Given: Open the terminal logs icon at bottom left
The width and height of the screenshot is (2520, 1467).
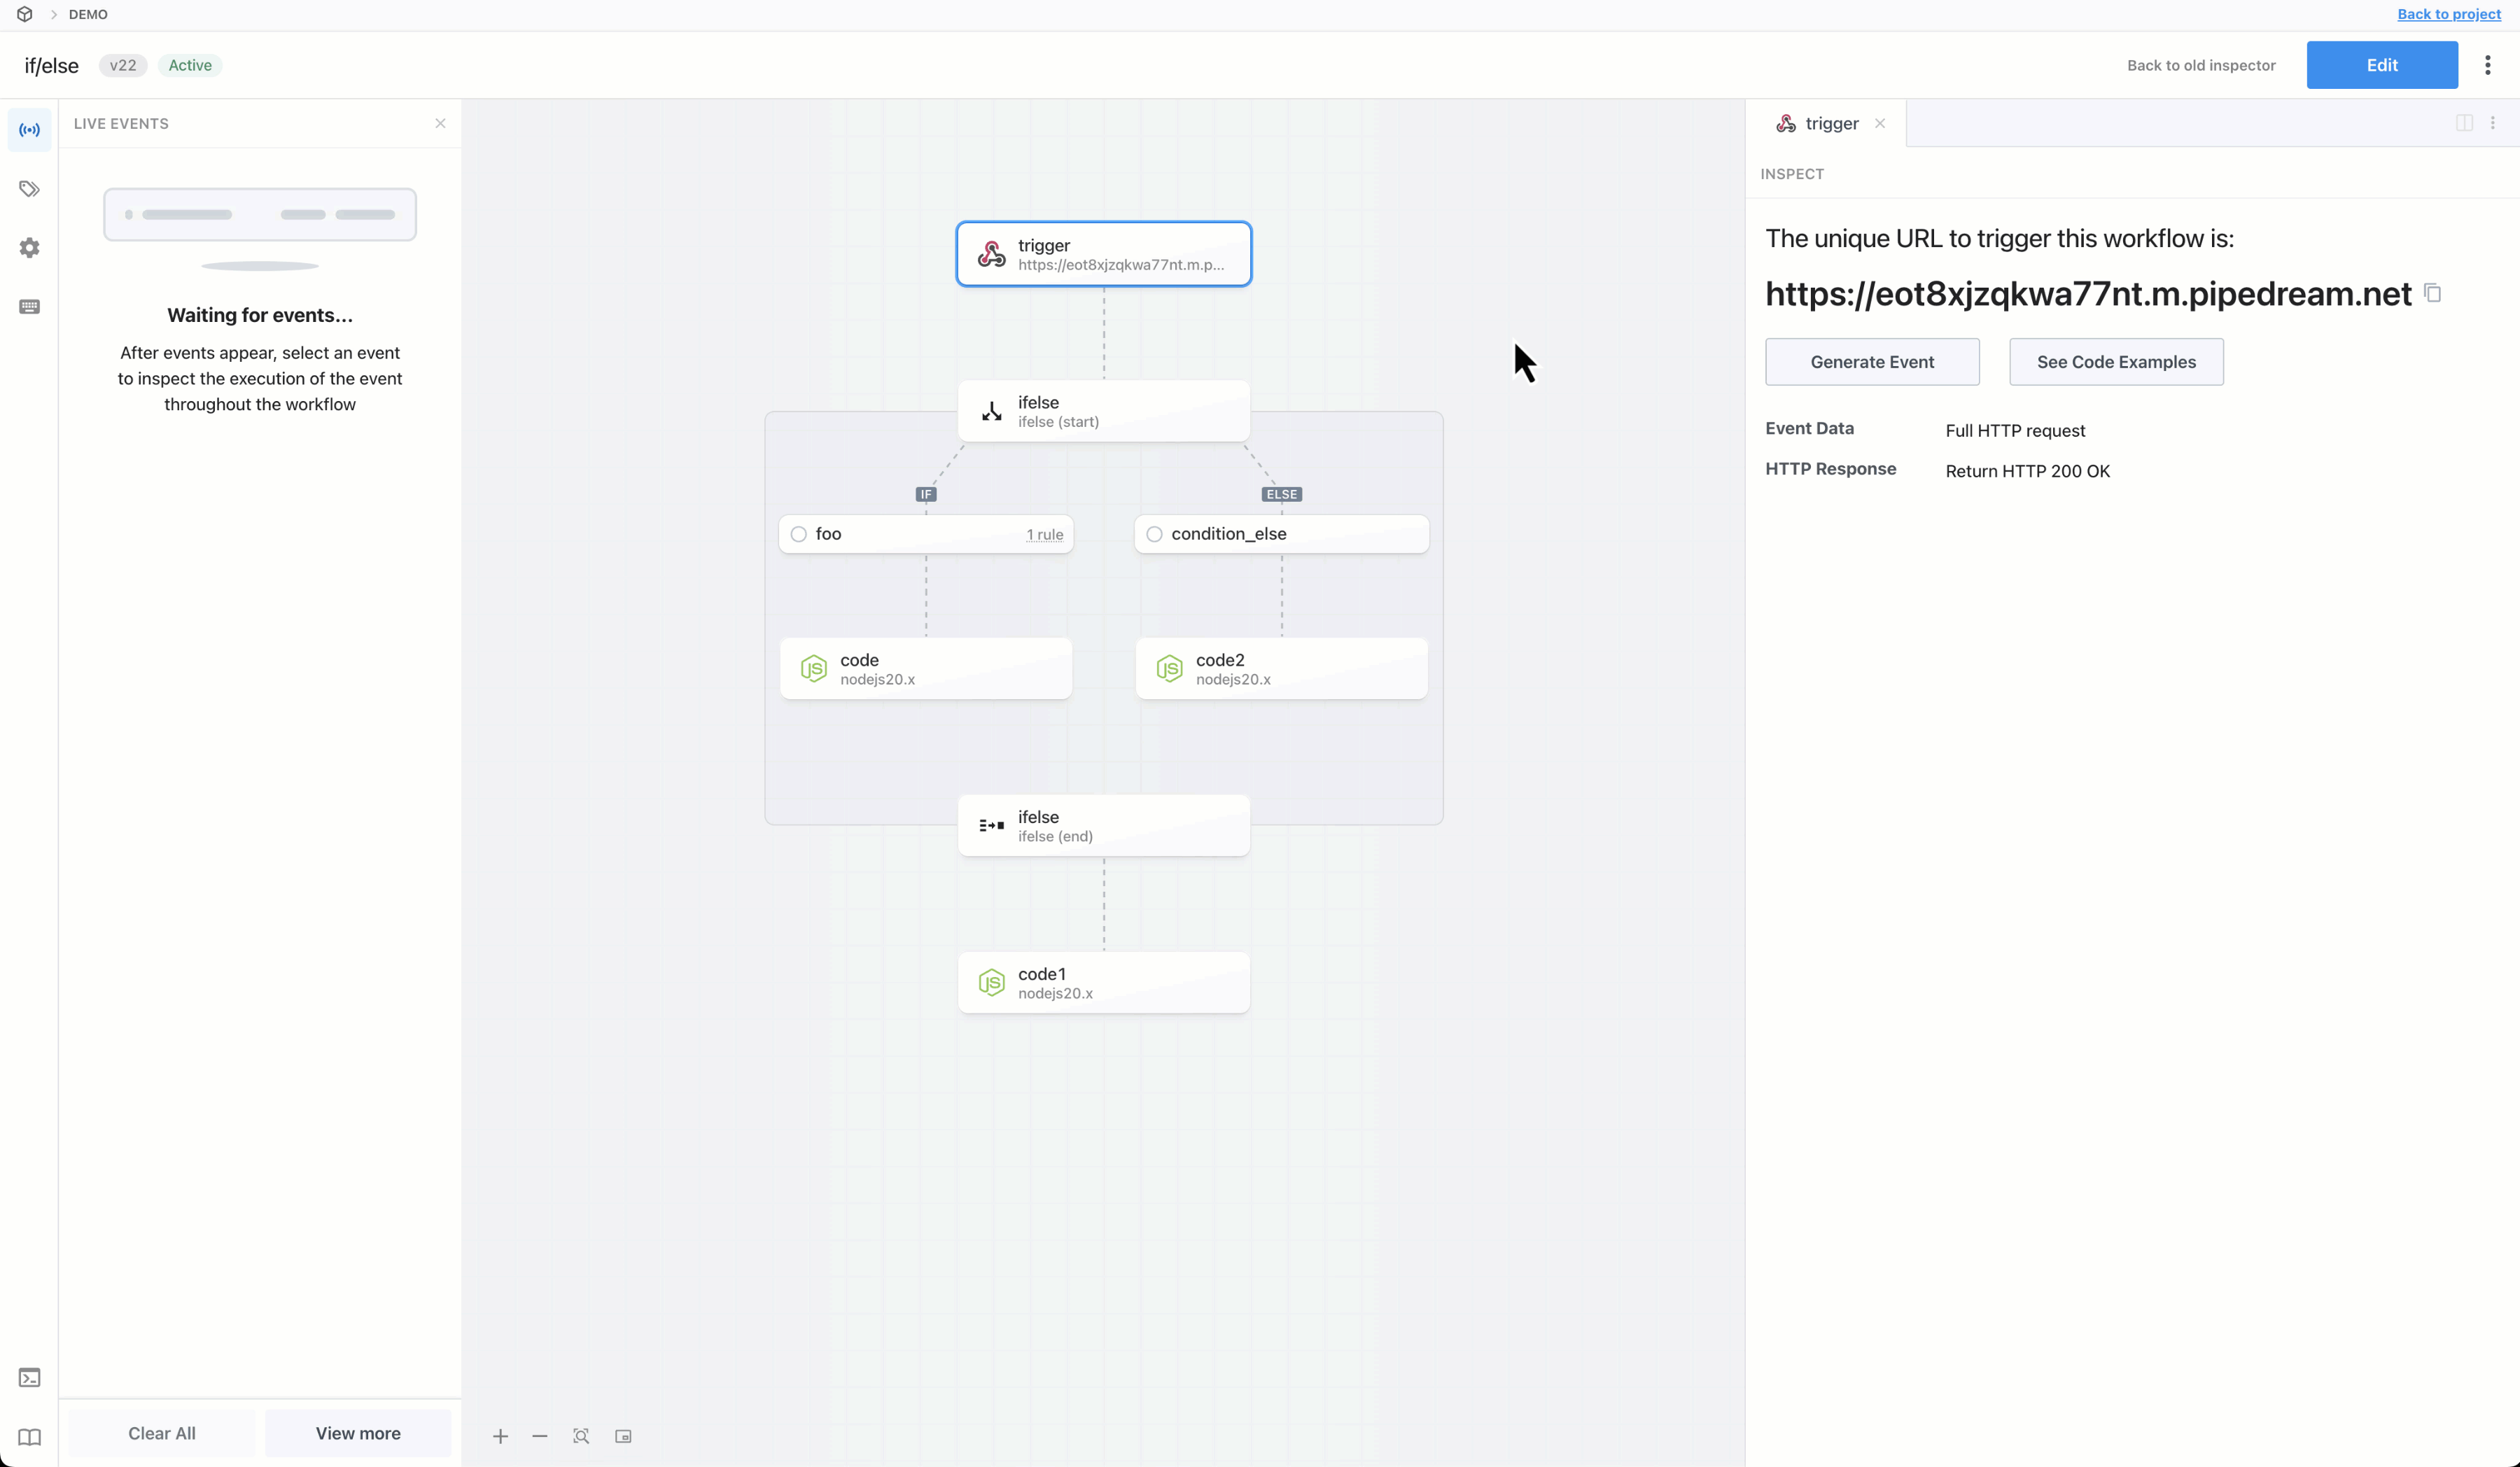Looking at the screenshot, I should tap(29, 1378).
